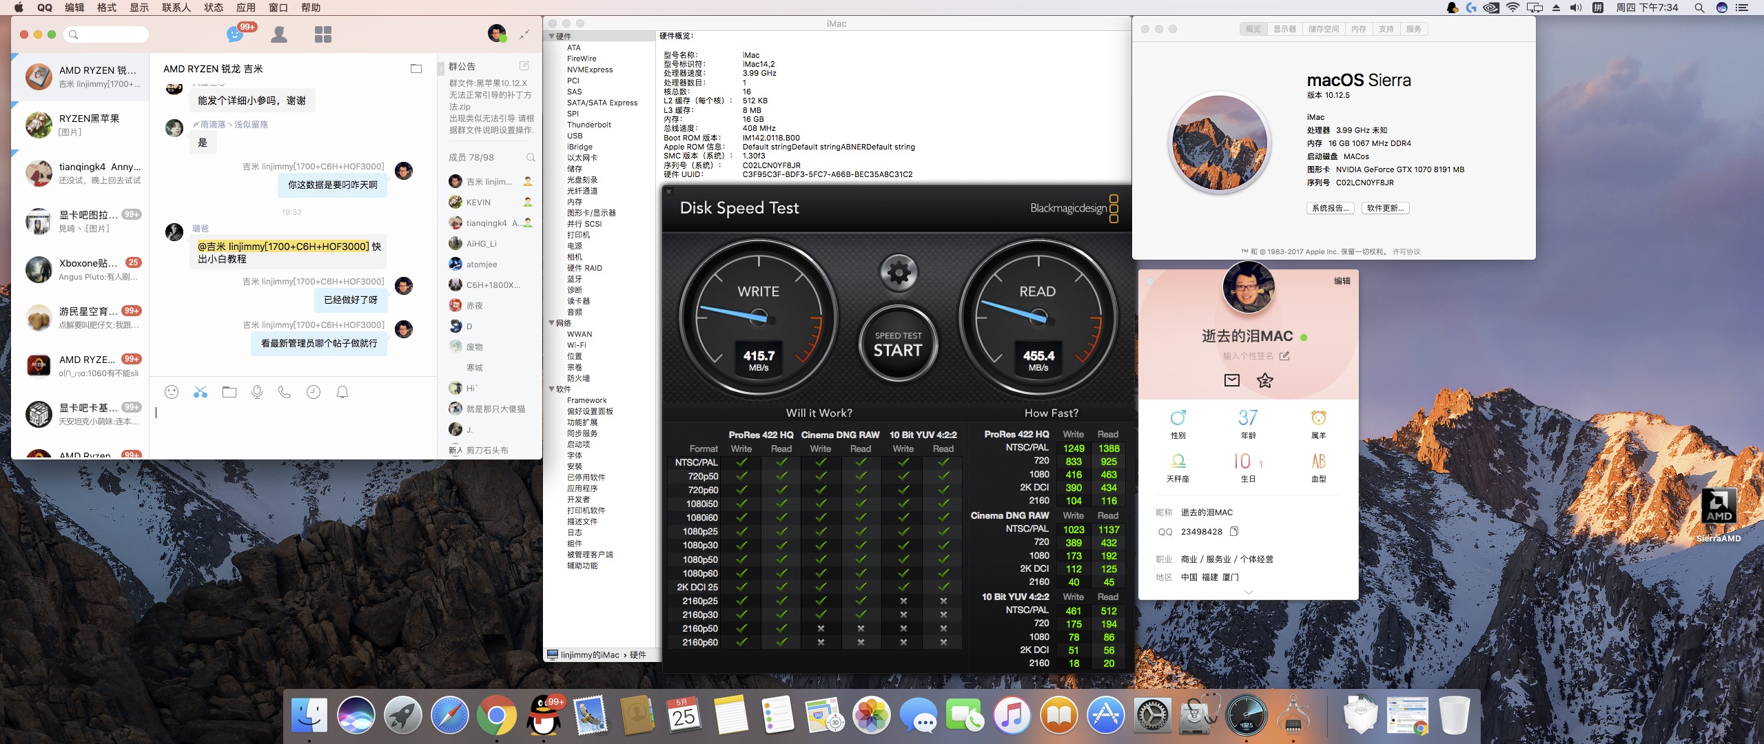Click the microphone voice message icon
1764x744 pixels.
[x=257, y=392]
